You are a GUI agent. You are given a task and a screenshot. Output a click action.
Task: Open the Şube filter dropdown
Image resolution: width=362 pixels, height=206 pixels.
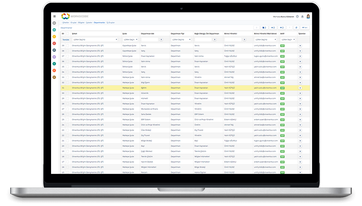coord(130,40)
